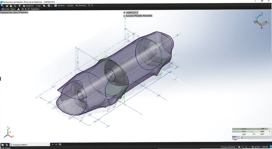Image resolution: width=272 pixels, height=149 pixels.
Task: Click the pink circular icon labeled FG
Action: click(89, 5)
